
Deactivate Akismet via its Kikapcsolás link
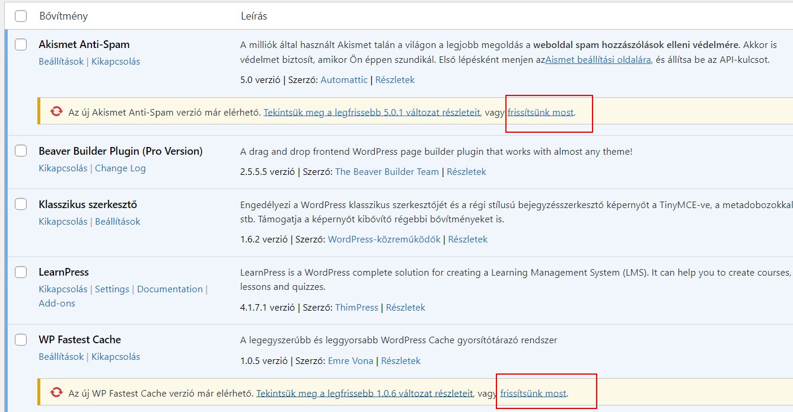116,61
